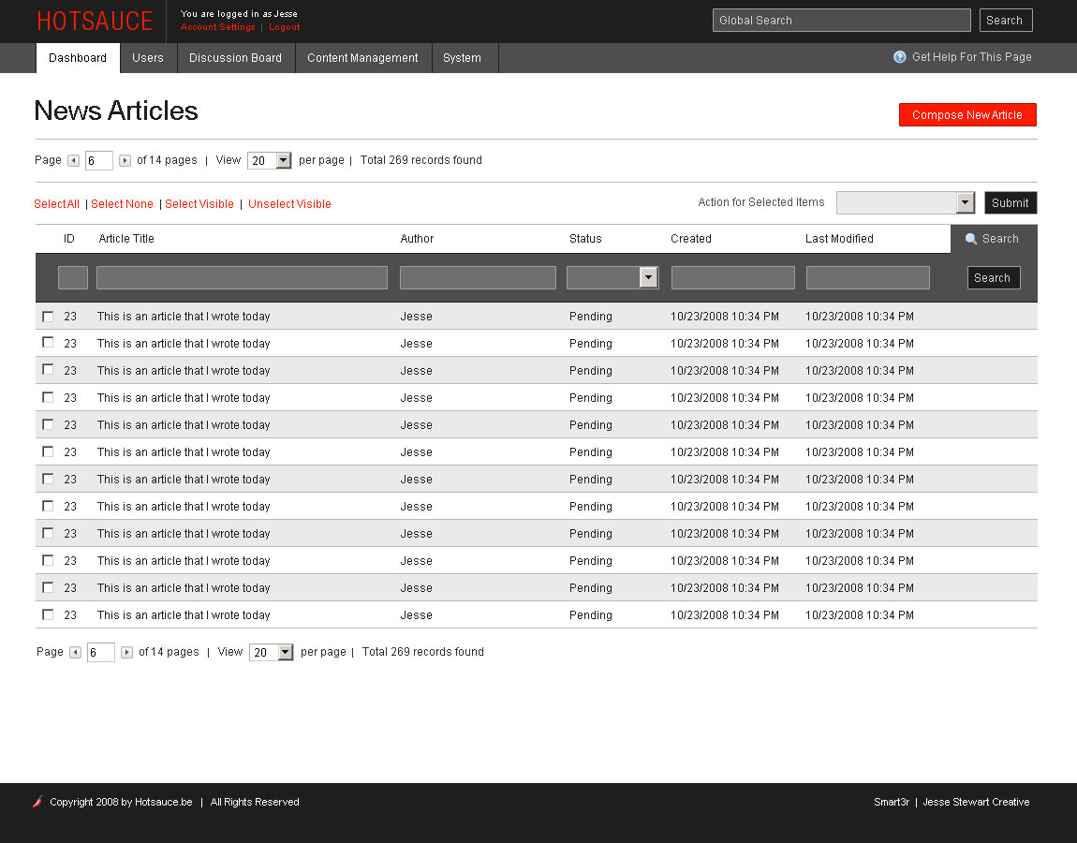1077x843 pixels.
Task: Click the HOTSAUCE logo
Action: coord(95,22)
